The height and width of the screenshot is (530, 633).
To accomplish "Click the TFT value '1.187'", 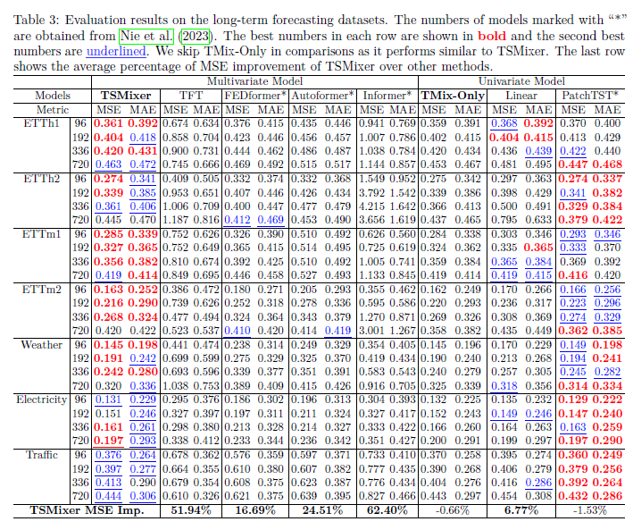I will 175,221.
